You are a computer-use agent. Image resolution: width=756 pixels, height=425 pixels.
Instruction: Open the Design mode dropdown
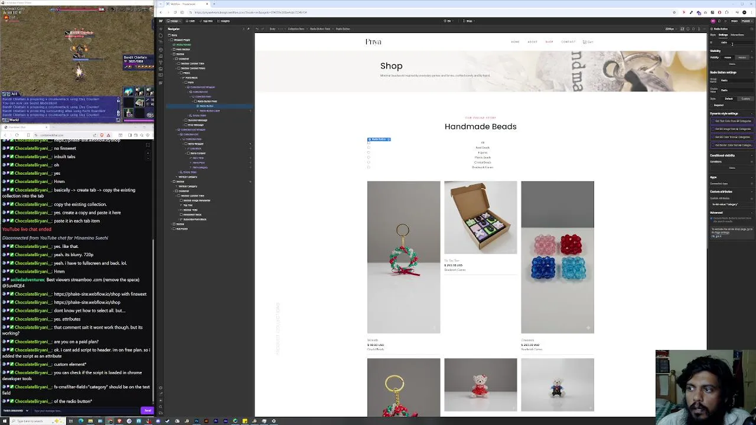(x=175, y=21)
